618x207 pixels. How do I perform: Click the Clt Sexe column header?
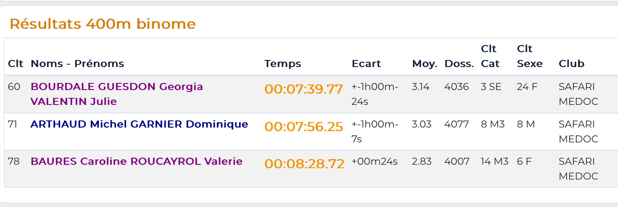coord(530,56)
